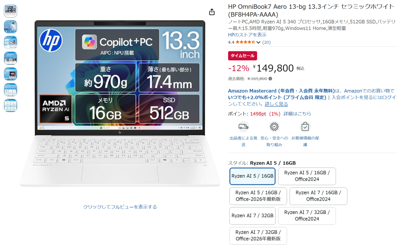The image size is (402, 245).
Task: Select the third product thumbnail in the sidebar
Action: click(x=10, y=42)
